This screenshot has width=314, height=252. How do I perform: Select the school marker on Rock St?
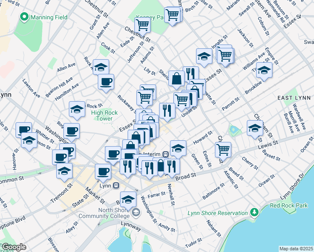pos(77,110)
